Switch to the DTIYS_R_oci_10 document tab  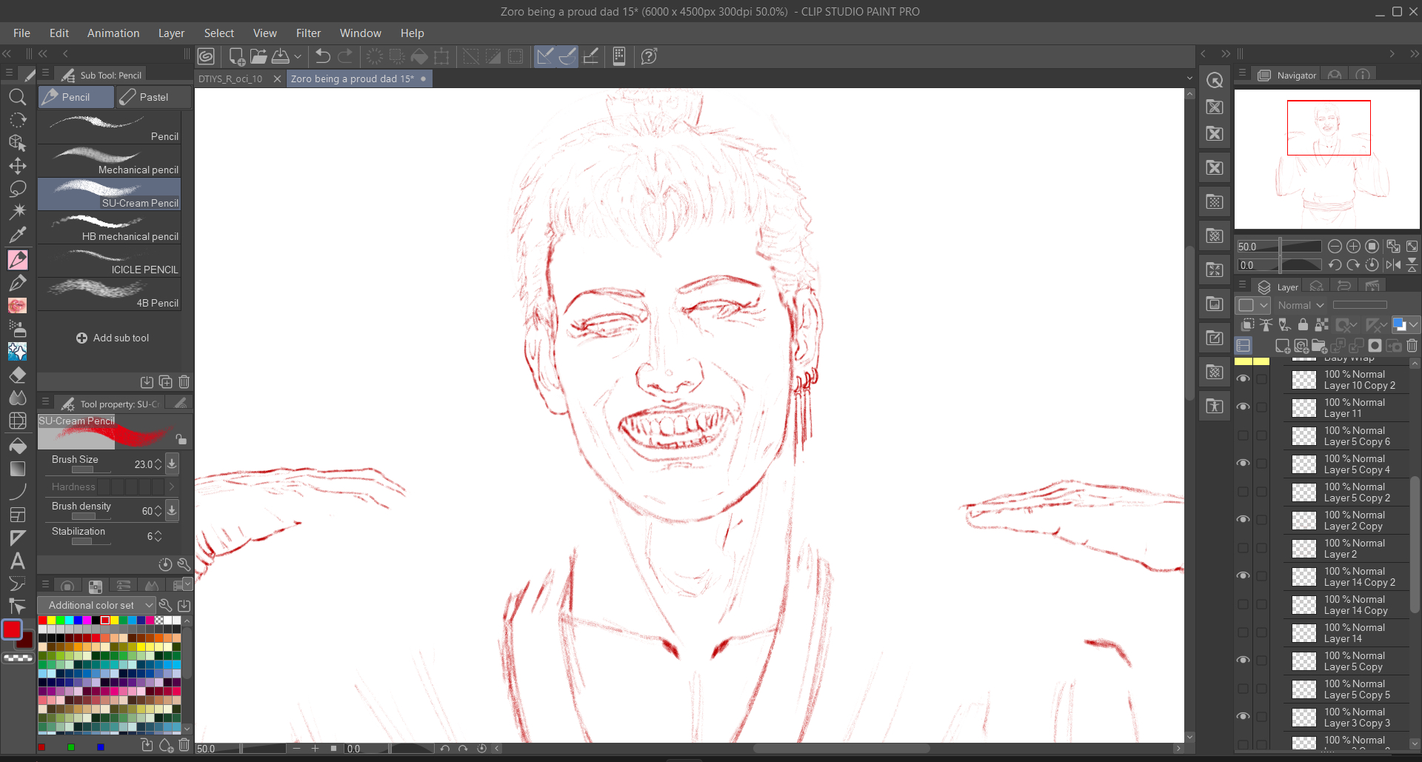coord(230,78)
